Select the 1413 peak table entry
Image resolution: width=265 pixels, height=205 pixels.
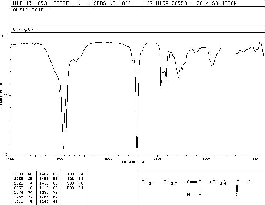click(49, 188)
